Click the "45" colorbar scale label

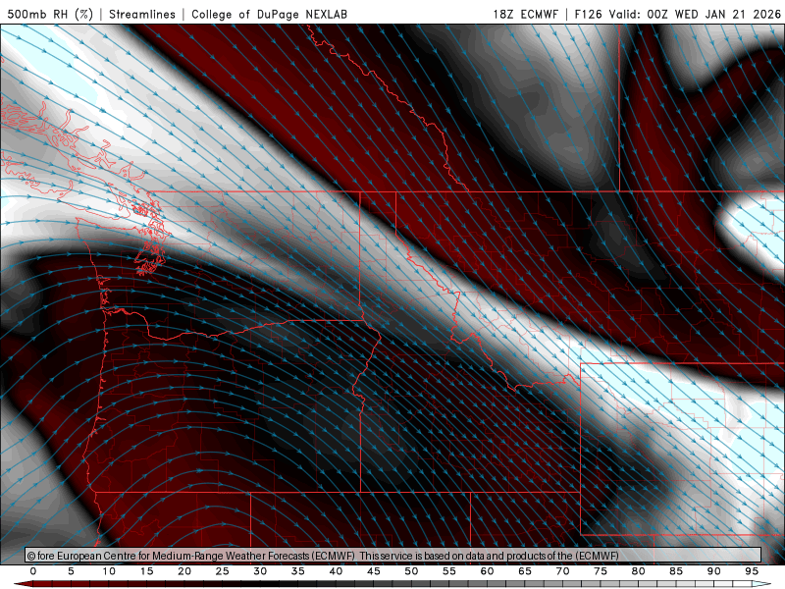point(374,571)
